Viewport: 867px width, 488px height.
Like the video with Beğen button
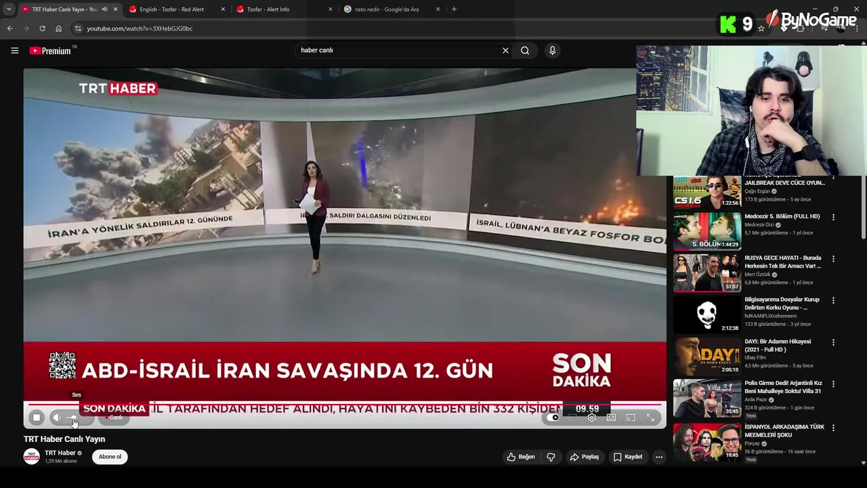[x=521, y=457]
